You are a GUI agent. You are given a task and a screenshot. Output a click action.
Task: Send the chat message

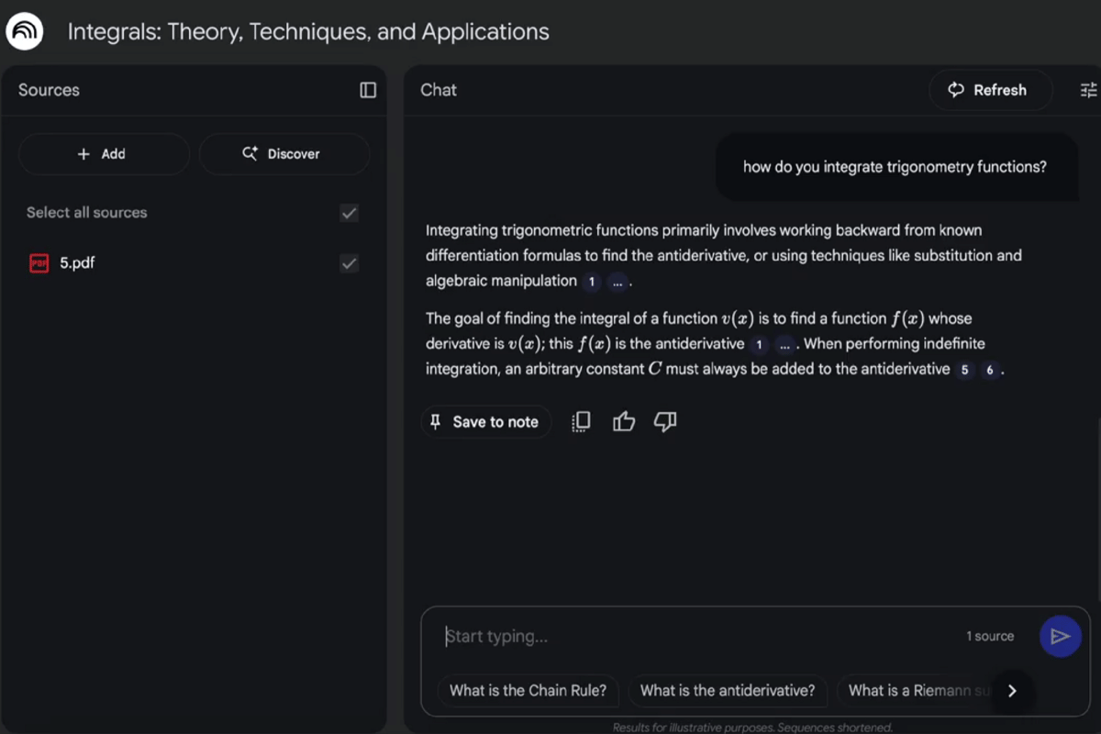click(1060, 636)
